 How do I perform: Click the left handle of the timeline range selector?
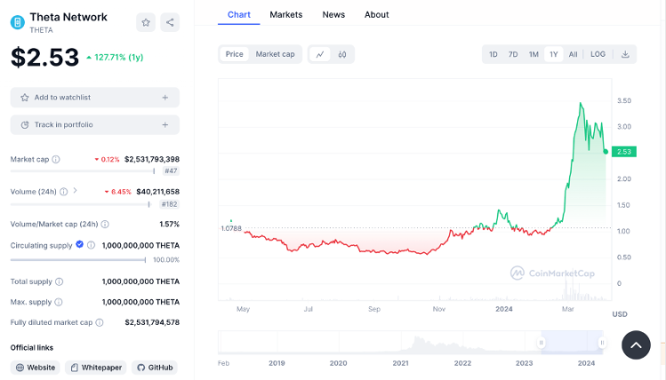pos(542,342)
